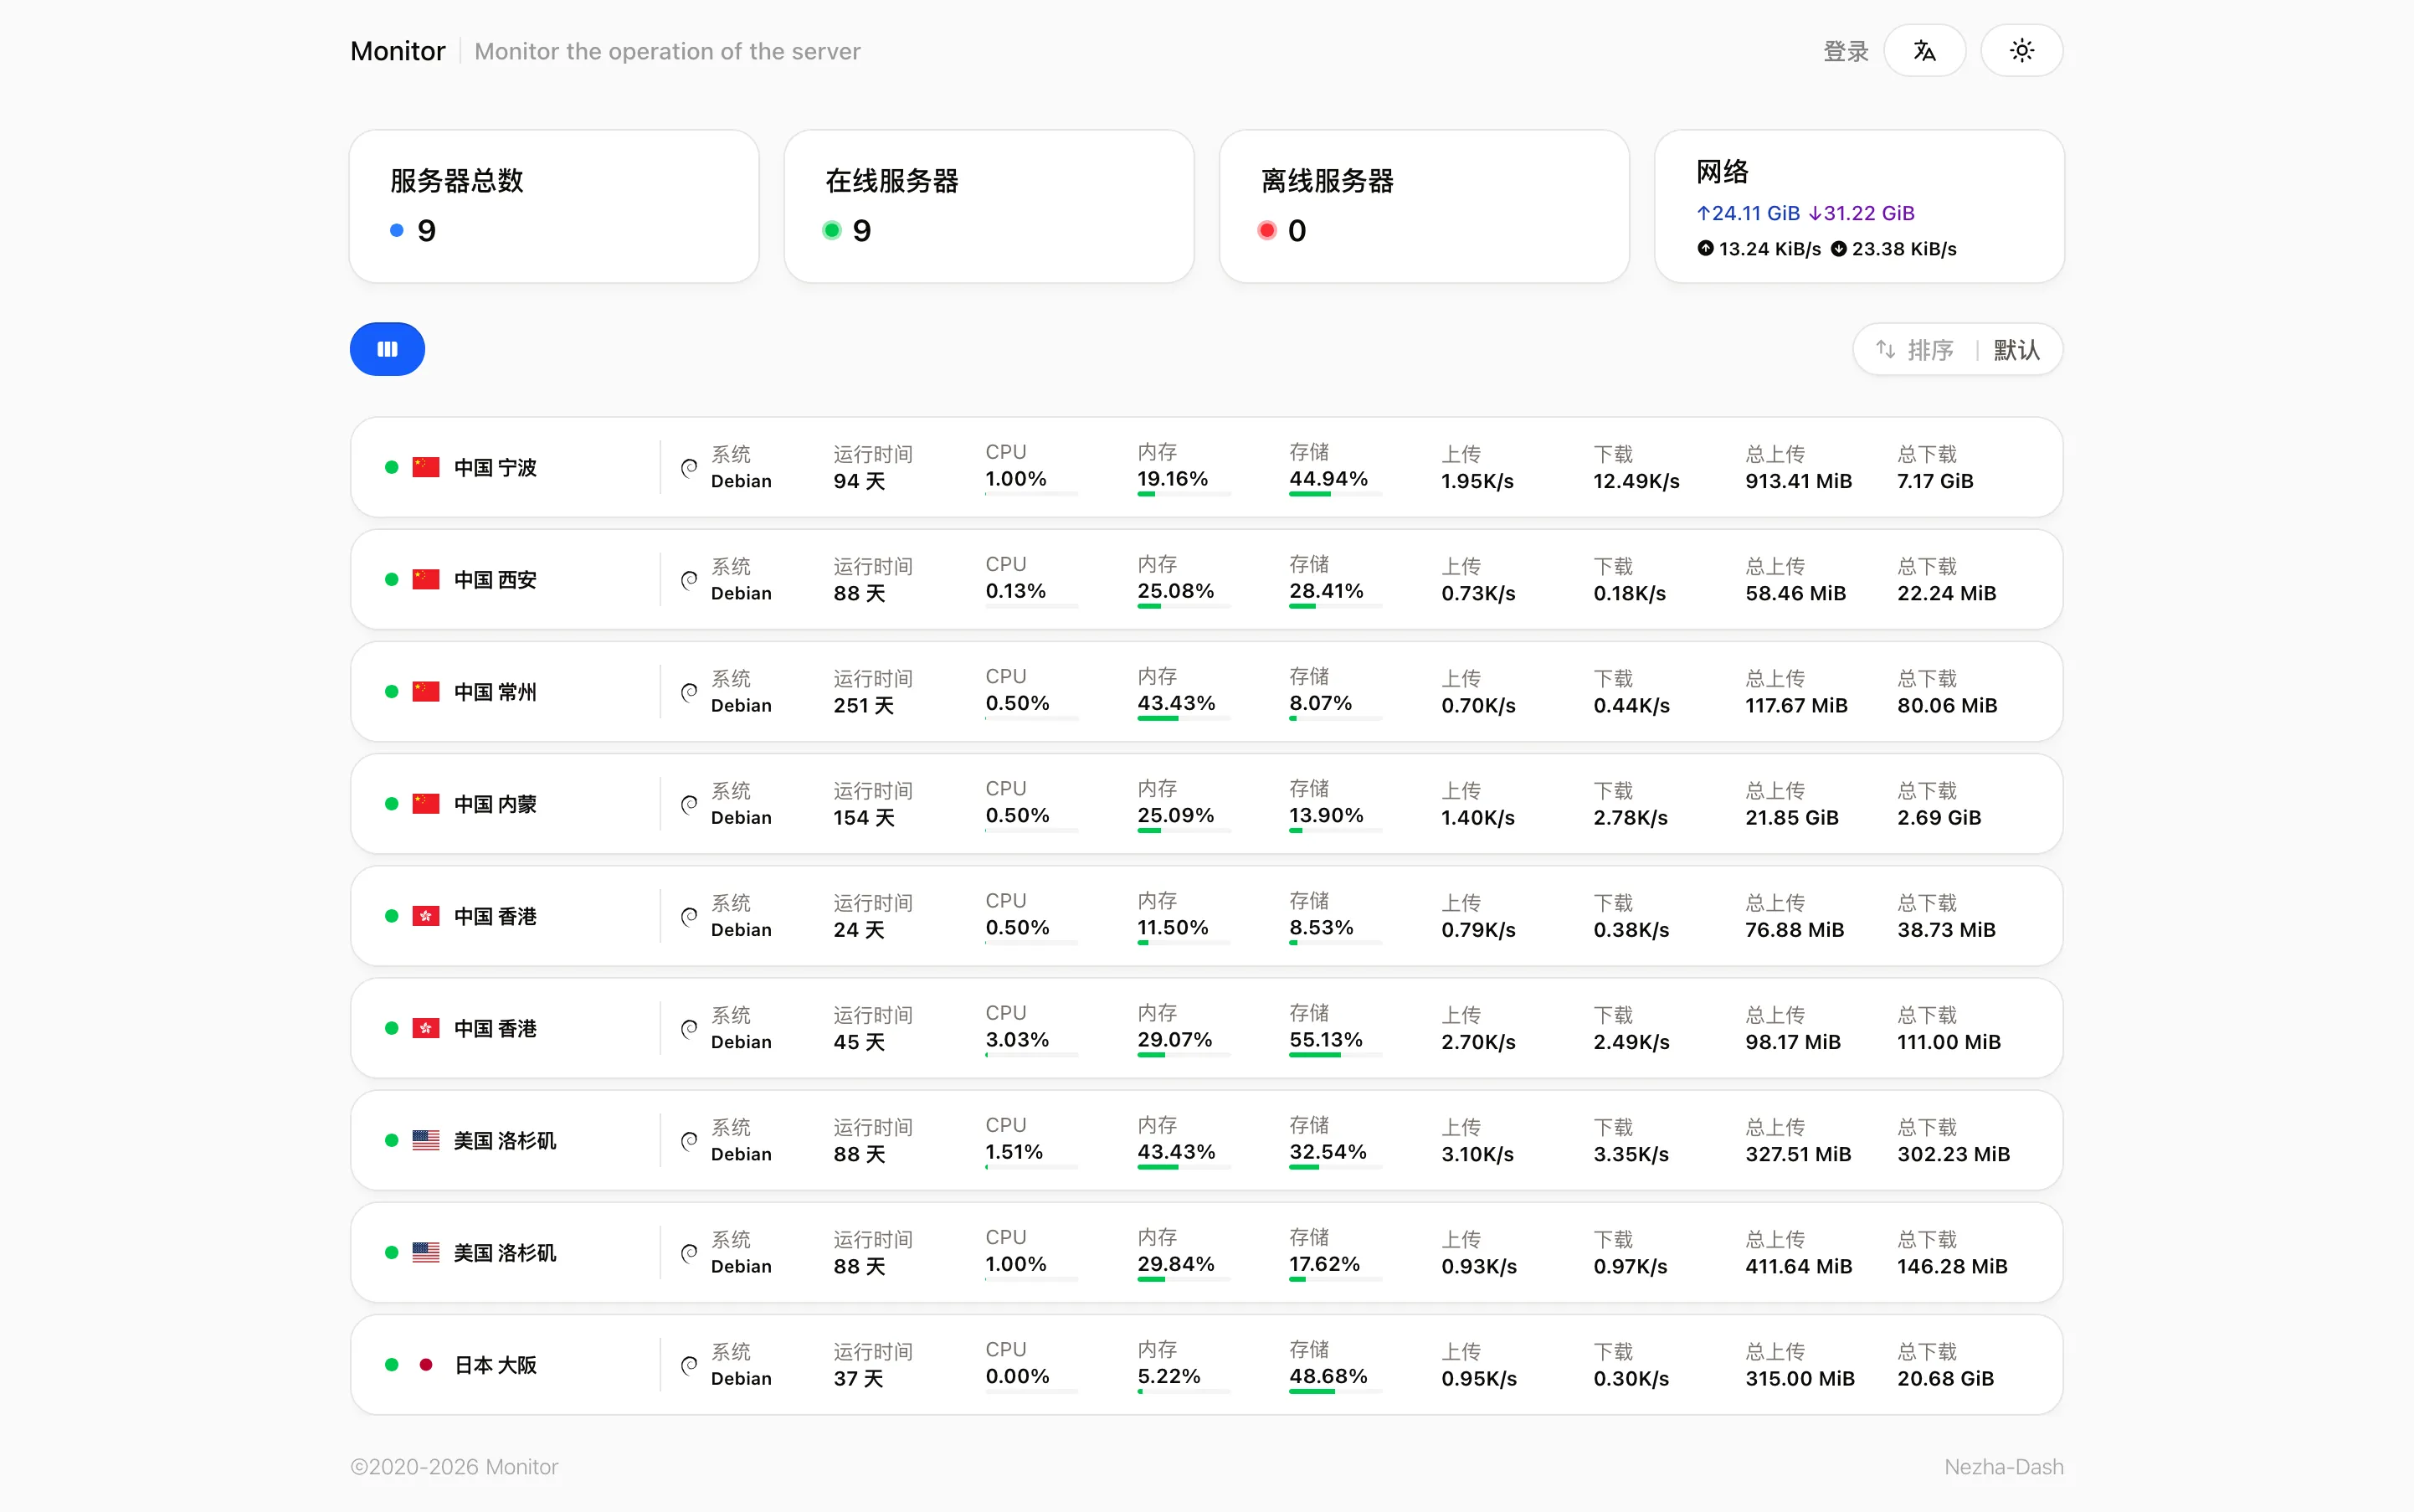The height and width of the screenshot is (1512, 2414).
Task: Open the 中国 内蒙 server name
Action: click(x=496, y=804)
